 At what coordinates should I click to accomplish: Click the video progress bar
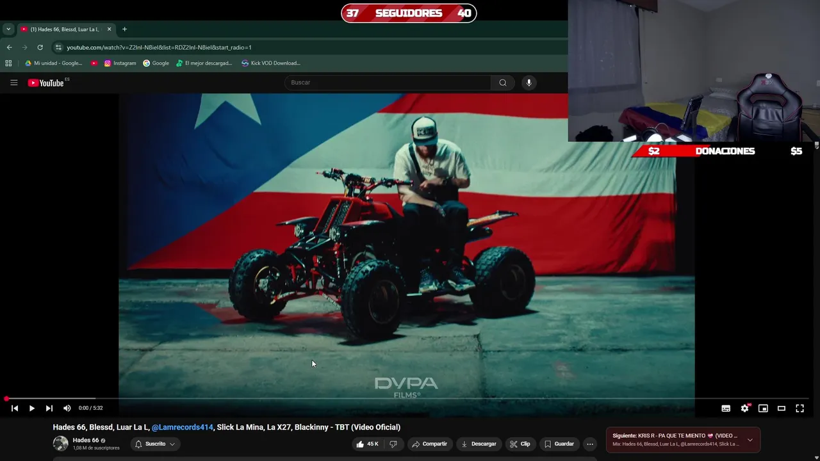[x=407, y=399]
